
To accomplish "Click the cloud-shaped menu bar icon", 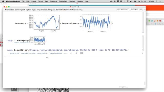I will [111, 1].
